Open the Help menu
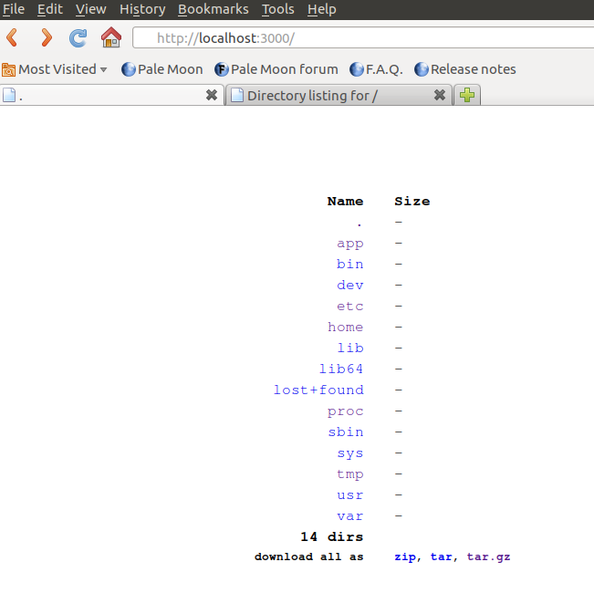The image size is (594, 614). (x=322, y=9)
